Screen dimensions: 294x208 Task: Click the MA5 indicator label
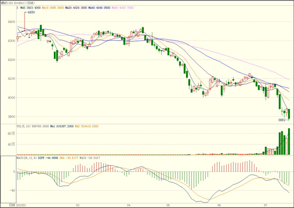click(x=30, y=8)
